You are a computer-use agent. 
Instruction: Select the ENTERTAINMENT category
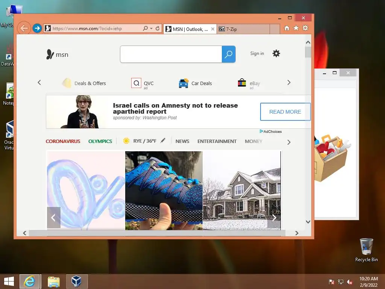tap(217, 141)
